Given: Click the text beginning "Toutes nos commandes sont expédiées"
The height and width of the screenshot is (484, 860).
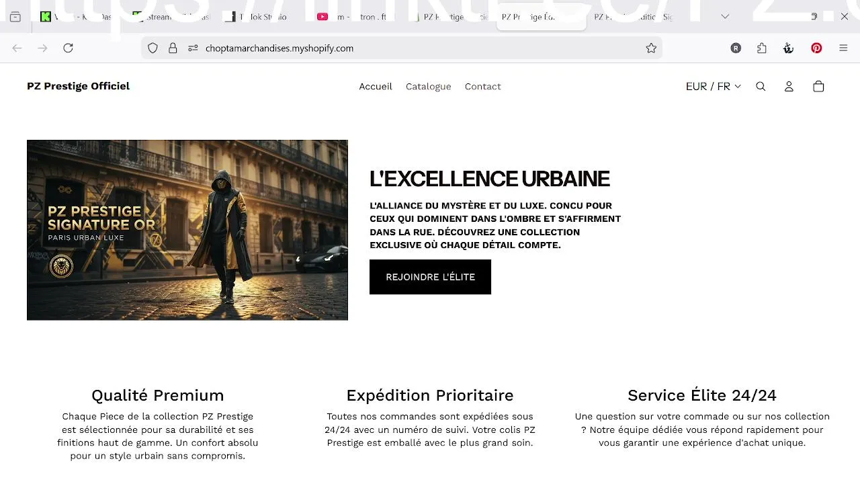Looking at the screenshot, I should click(430, 430).
